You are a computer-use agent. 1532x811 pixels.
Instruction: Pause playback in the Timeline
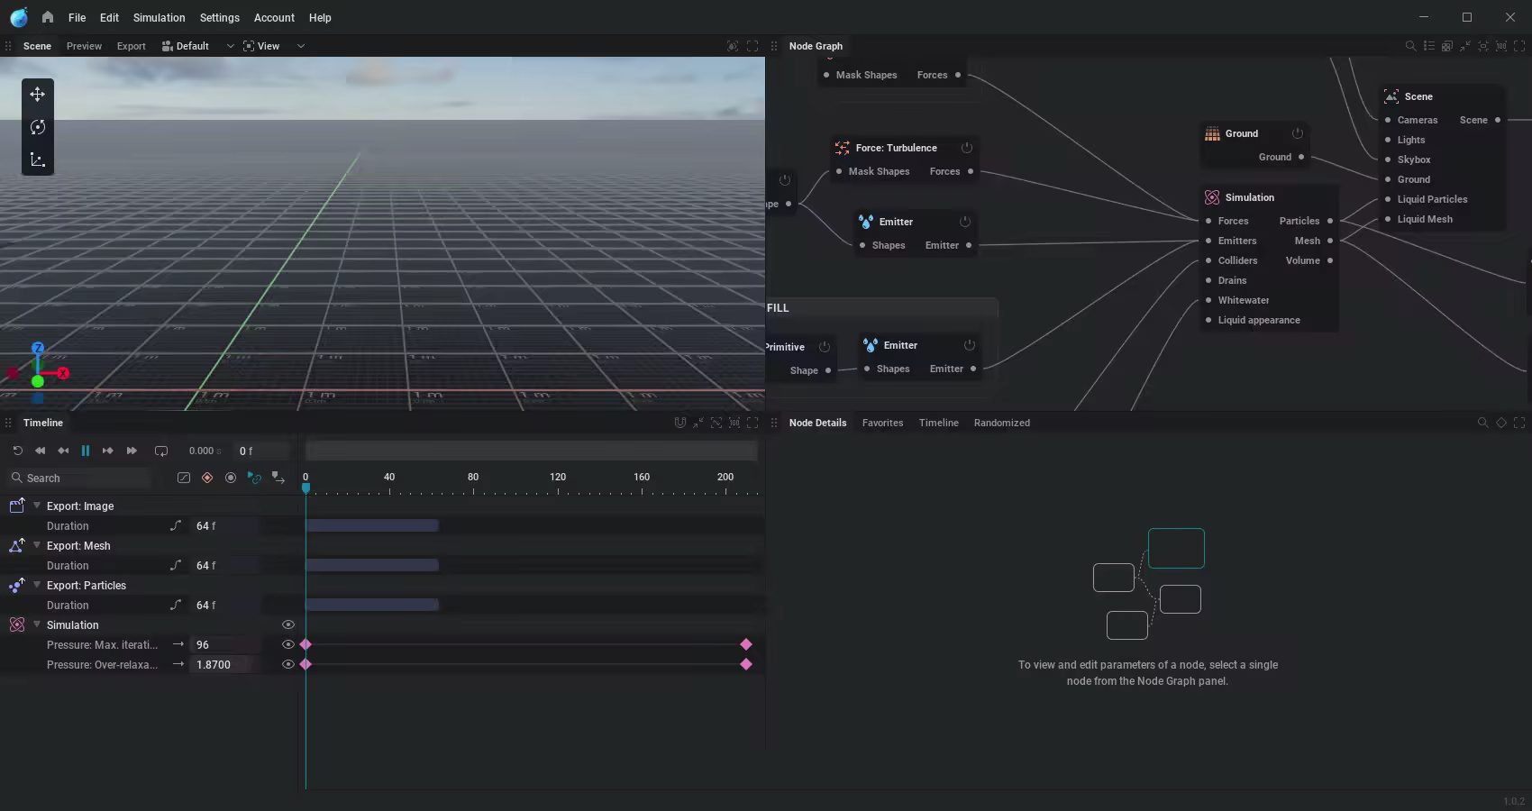tap(86, 451)
